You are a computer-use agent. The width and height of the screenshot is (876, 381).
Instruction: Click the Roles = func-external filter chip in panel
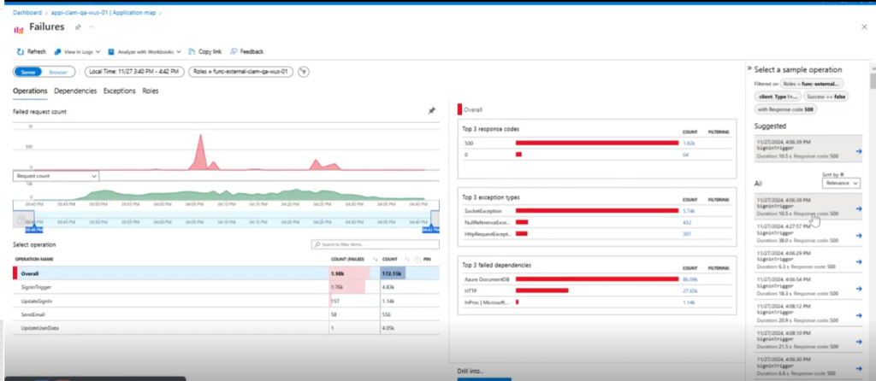[x=813, y=84]
